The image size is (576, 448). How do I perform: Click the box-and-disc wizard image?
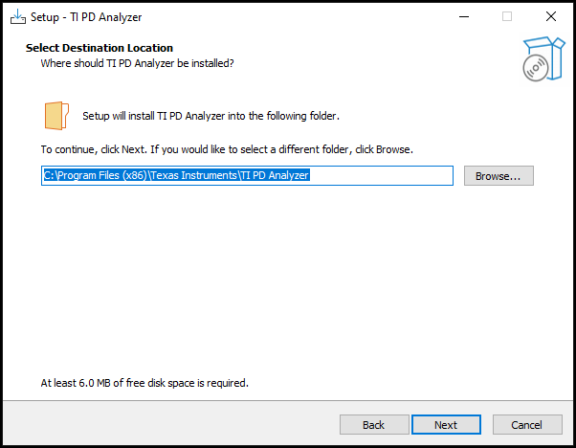542,57
